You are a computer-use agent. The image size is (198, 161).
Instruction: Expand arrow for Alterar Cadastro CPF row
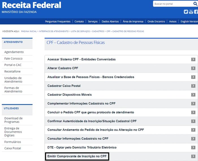point(193,68)
